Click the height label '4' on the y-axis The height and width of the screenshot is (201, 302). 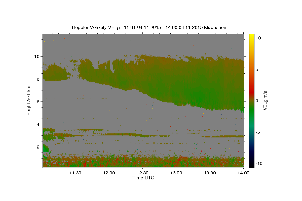coord(38,124)
